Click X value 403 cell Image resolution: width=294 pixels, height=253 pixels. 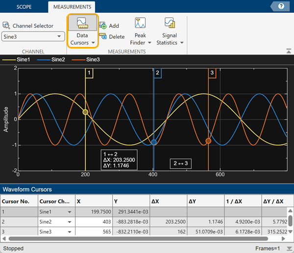pos(94,222)
